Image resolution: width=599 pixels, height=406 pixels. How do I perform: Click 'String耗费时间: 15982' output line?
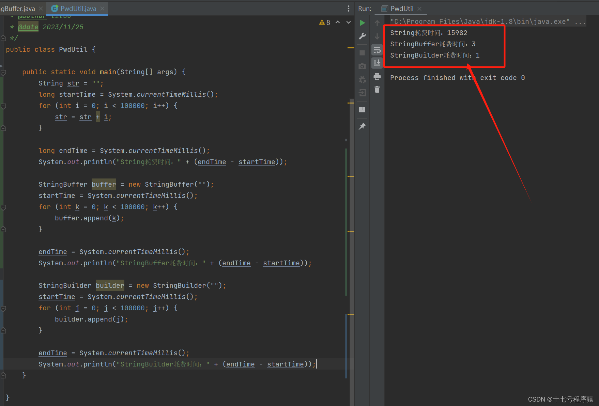429,33
